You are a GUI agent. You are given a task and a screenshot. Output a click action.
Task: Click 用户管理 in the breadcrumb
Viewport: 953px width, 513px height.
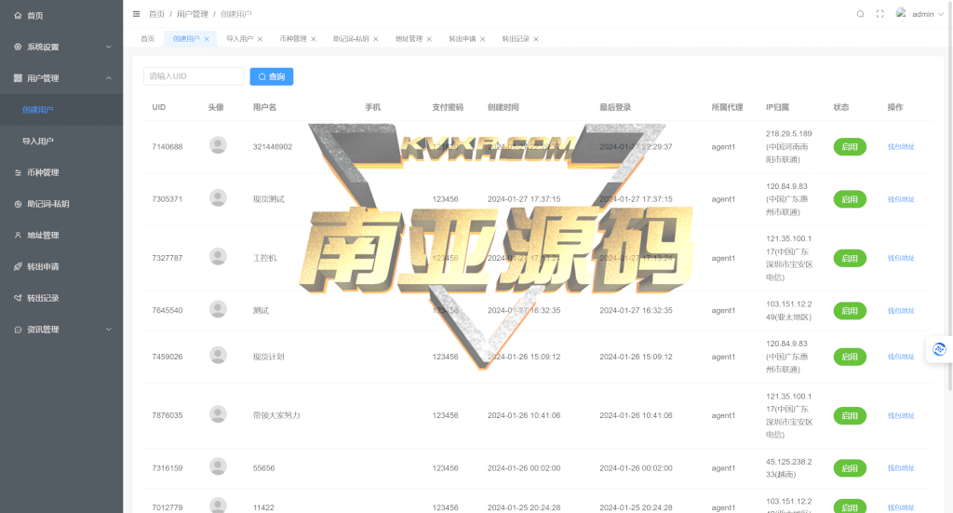click(x=192, y=14)
